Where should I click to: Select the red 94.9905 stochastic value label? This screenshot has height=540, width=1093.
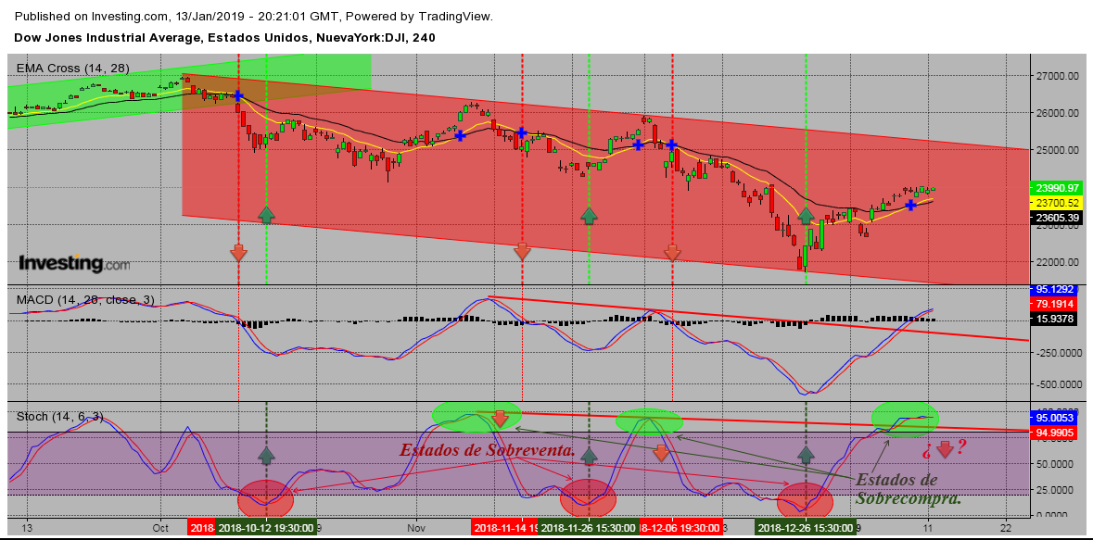[1055, 433]
